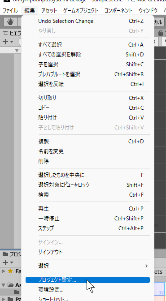Image resolution: width=166 pixels, height=301 pixels.
Task: Select the Hand tool in toolbar
Action: click(10, 22)
